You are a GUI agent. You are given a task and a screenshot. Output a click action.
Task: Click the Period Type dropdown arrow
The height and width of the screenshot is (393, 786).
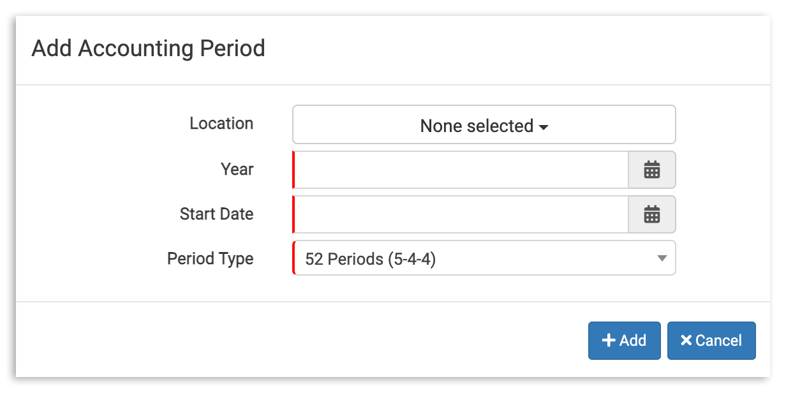pyautogui.click(x=662, y=258)
